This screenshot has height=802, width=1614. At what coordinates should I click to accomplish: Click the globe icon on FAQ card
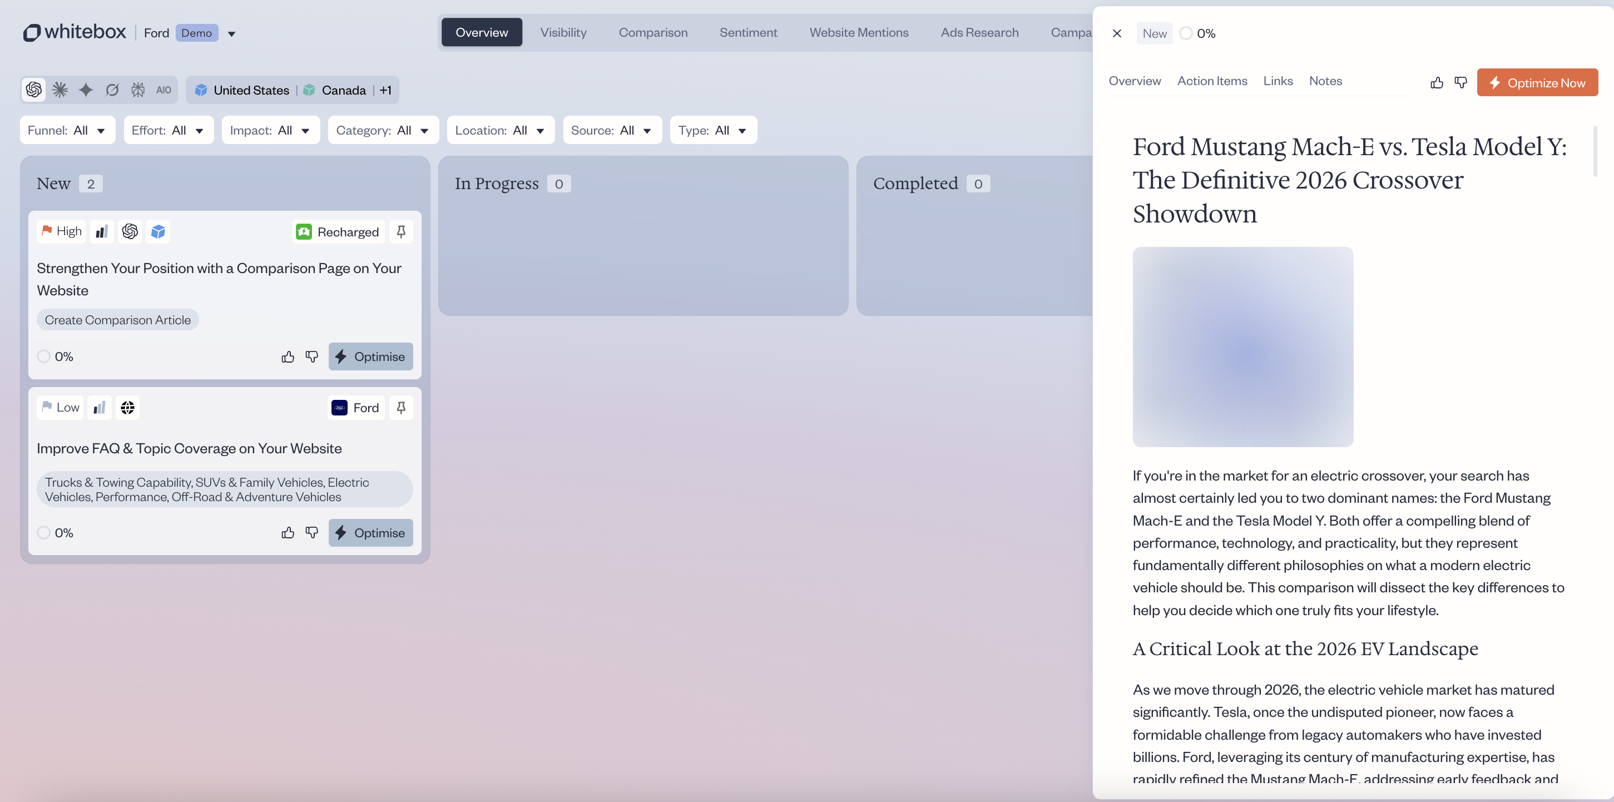click(127, 407)
